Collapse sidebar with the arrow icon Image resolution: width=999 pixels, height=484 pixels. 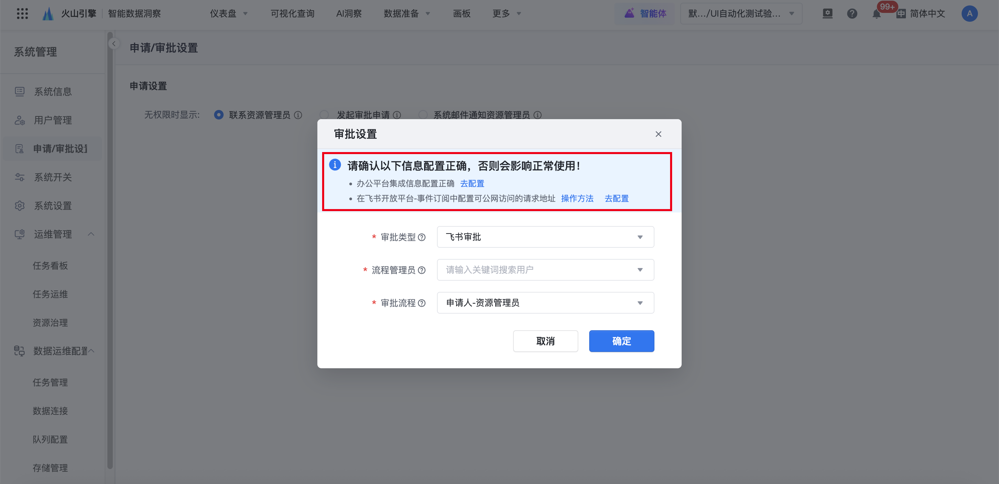pos(113,44)
